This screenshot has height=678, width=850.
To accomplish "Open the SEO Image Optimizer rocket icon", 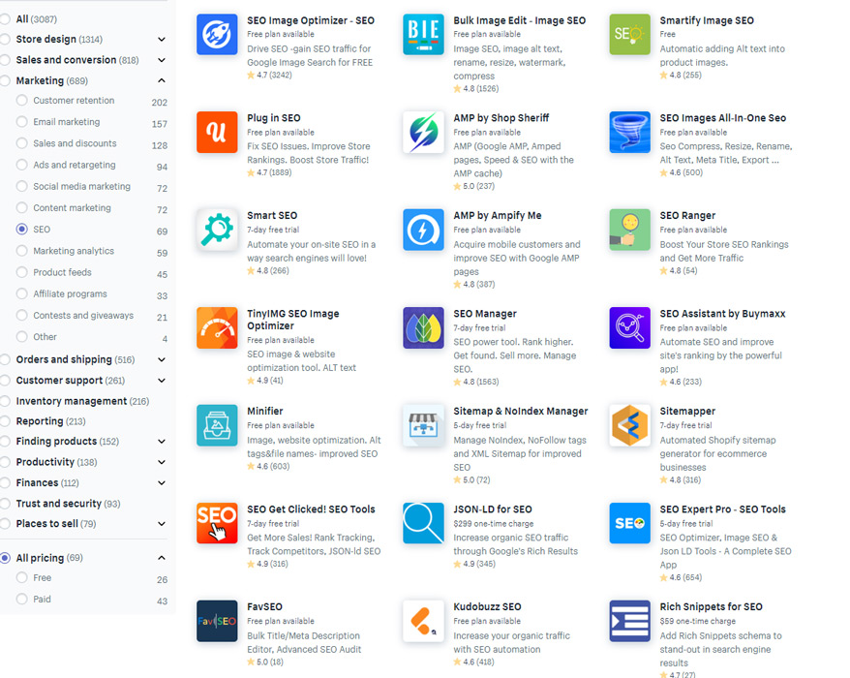I will tap(217, 34).
